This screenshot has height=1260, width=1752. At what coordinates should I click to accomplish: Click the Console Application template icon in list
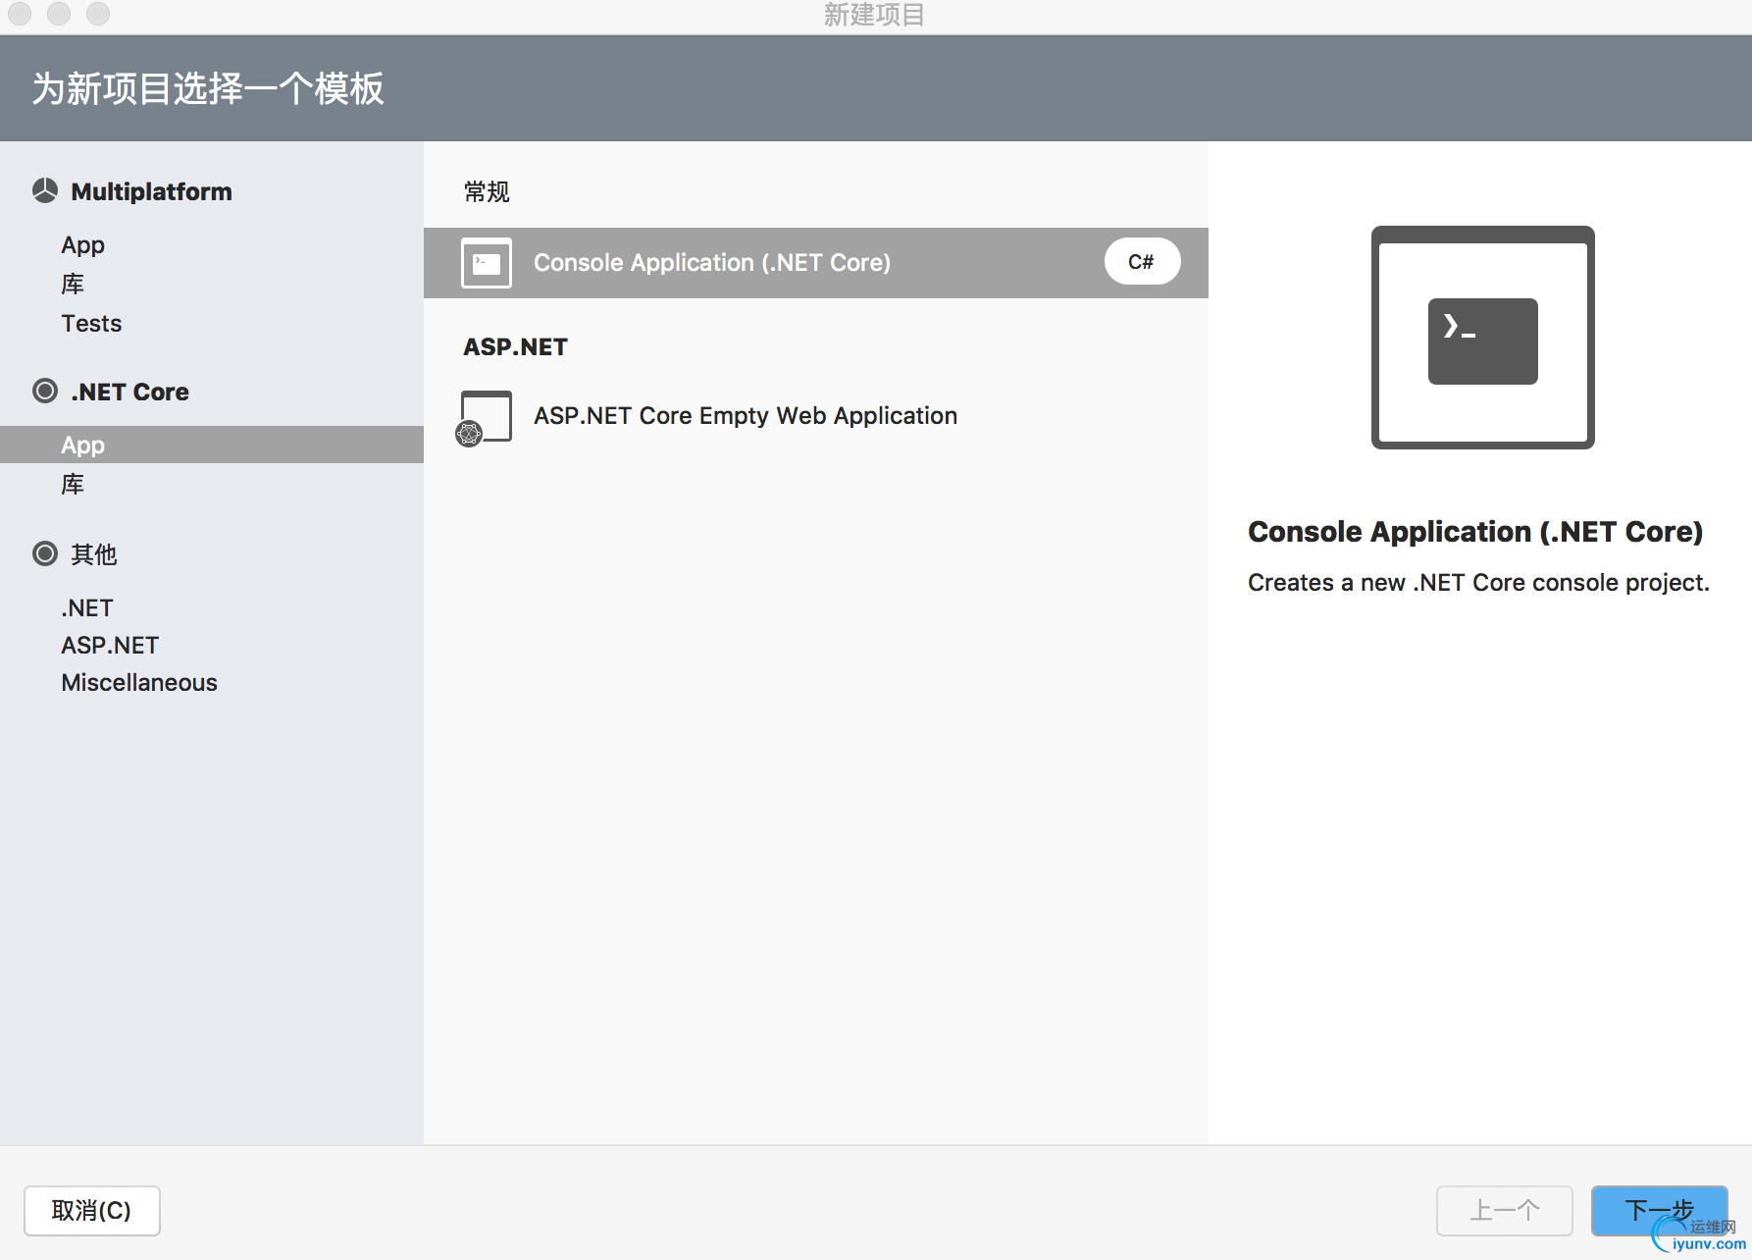[x=487, y=263]
